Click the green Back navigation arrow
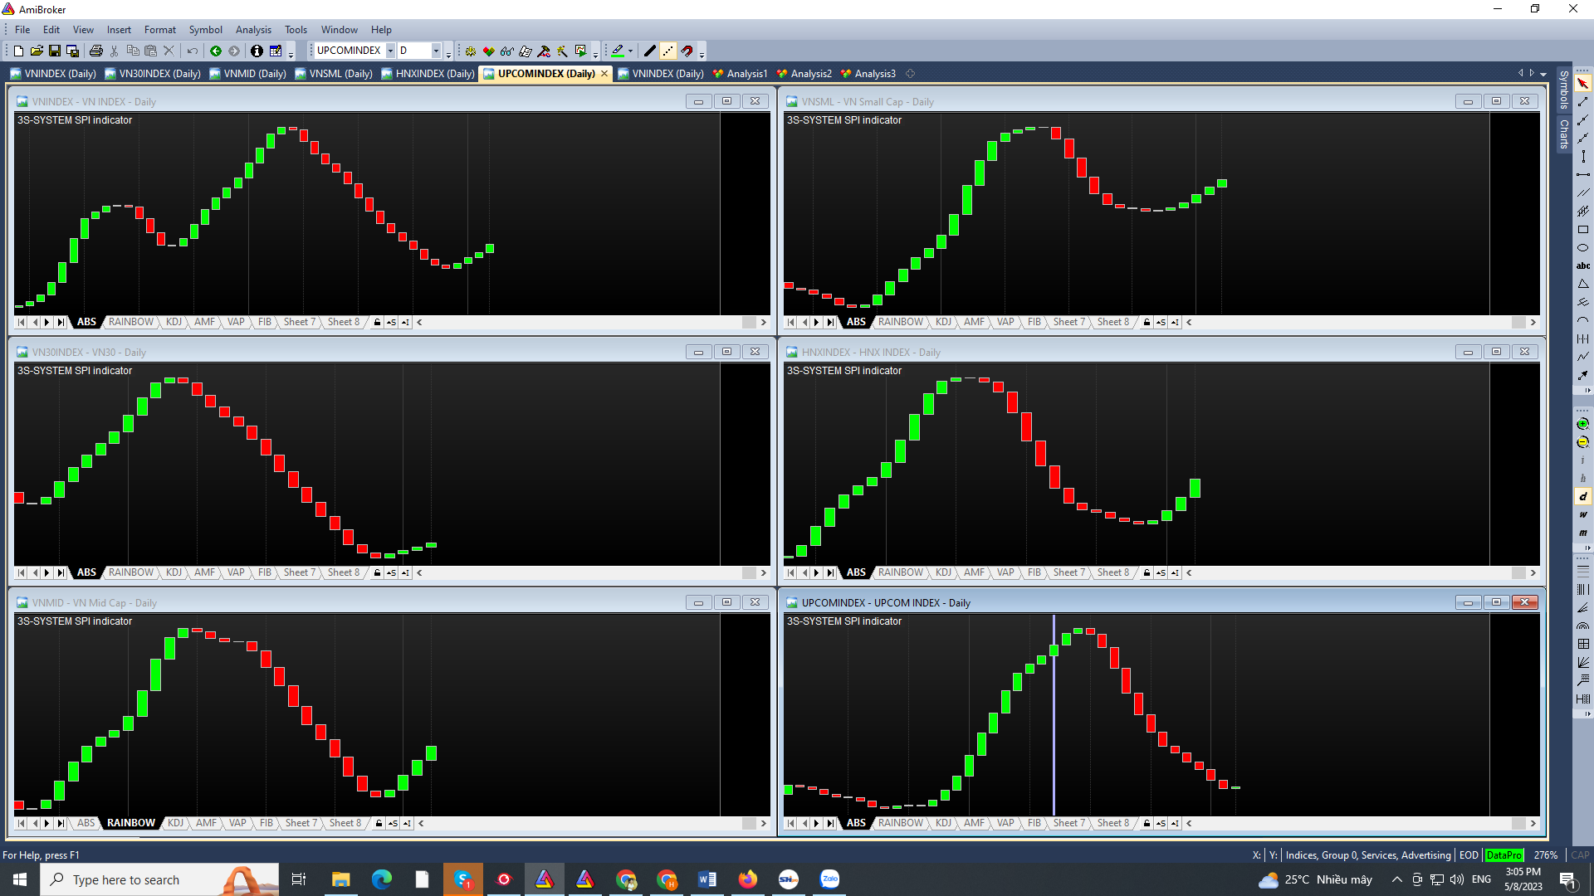The width and height of the screenshot is (1594, 896). [216, 51]
